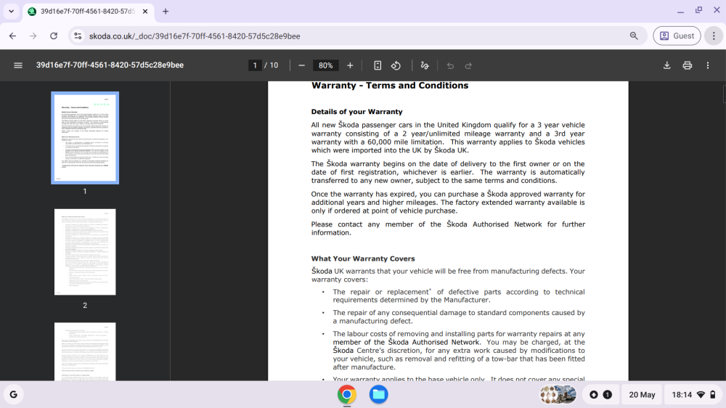
Task: Click the 'Warranty - Terms and Conditions' heading
Action: 390,86
